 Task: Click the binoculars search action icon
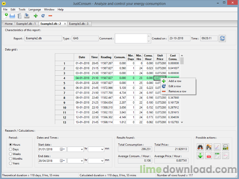tap(200, 147)
